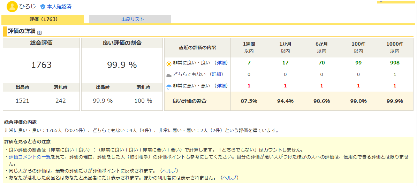This screenshot has width=417, height=186.
Task: Click the cloud icon for どちらでもない
Action: pyautogui.click(x=169, y=75)
